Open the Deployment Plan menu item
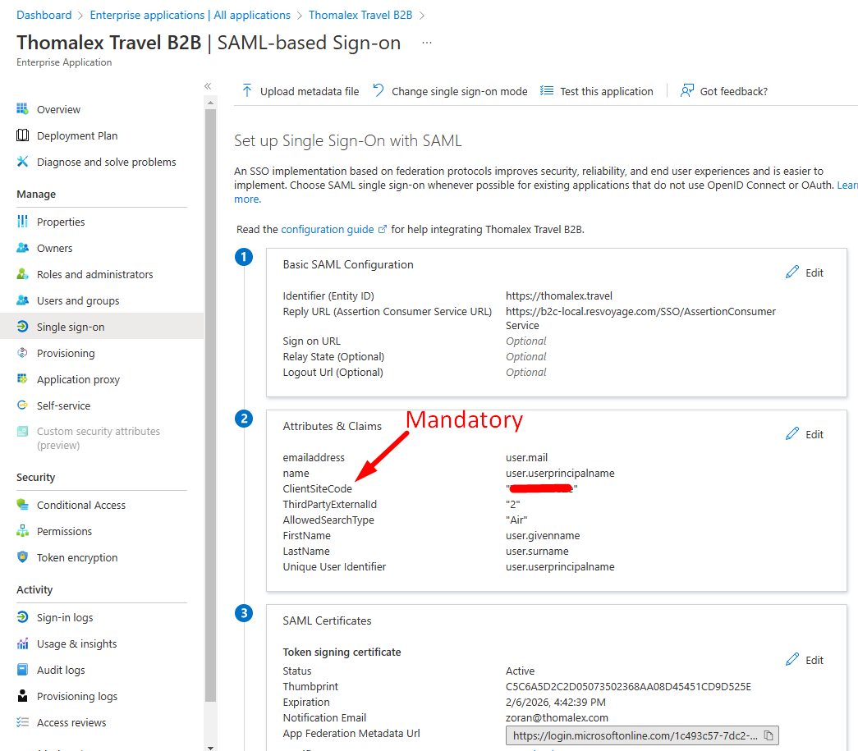The image size is (858, 751). click(x=77, y=135)
